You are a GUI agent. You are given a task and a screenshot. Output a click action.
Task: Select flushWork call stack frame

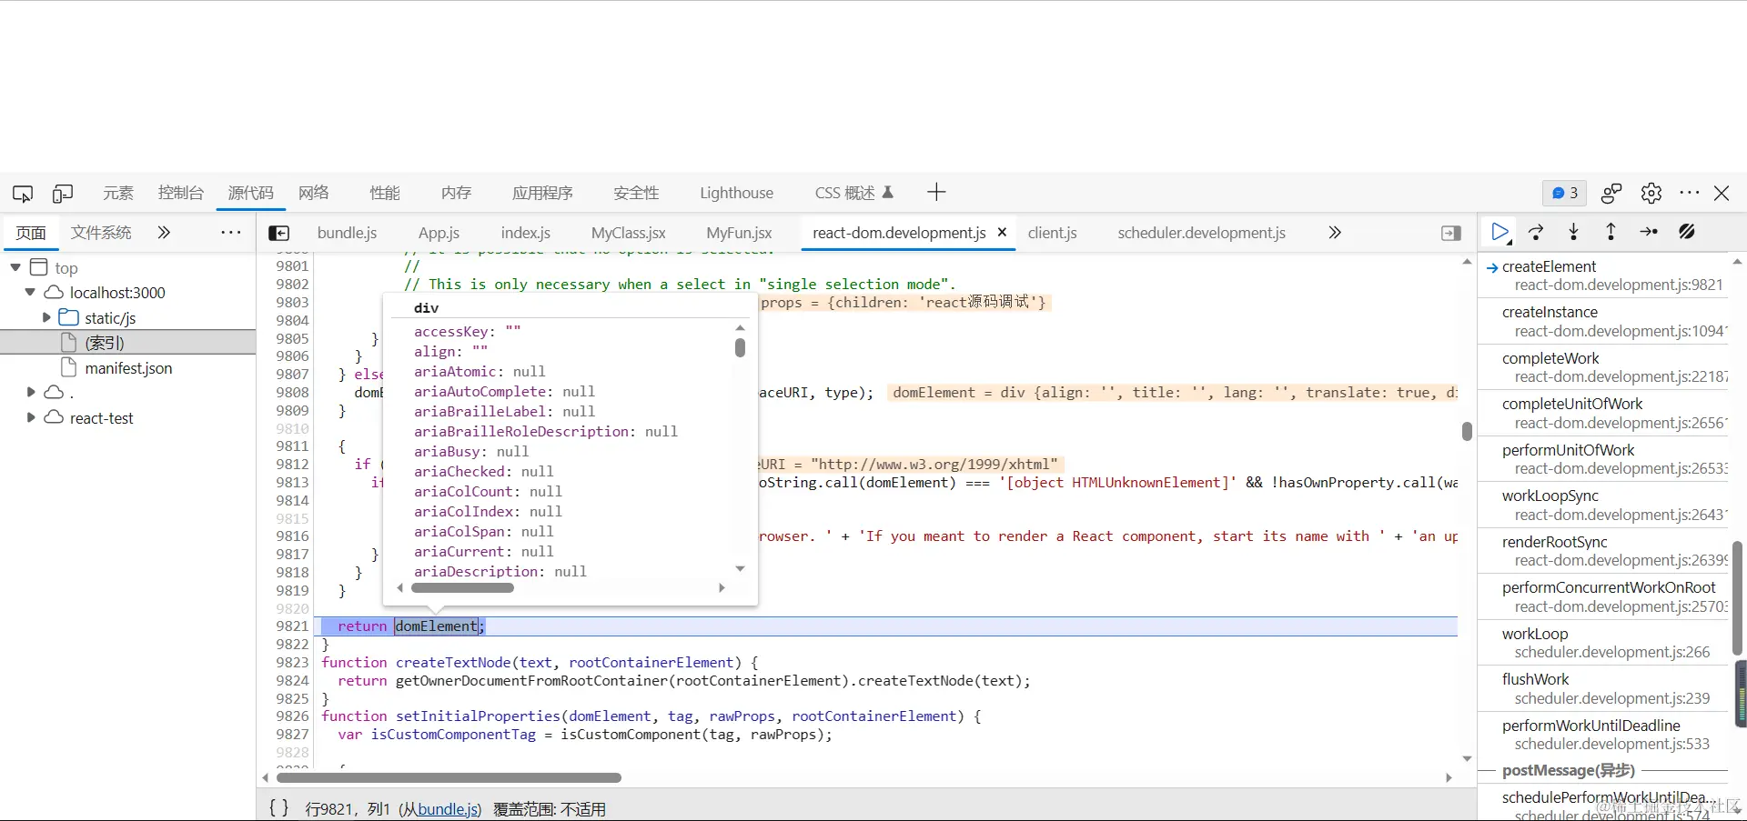[1603, 688]
